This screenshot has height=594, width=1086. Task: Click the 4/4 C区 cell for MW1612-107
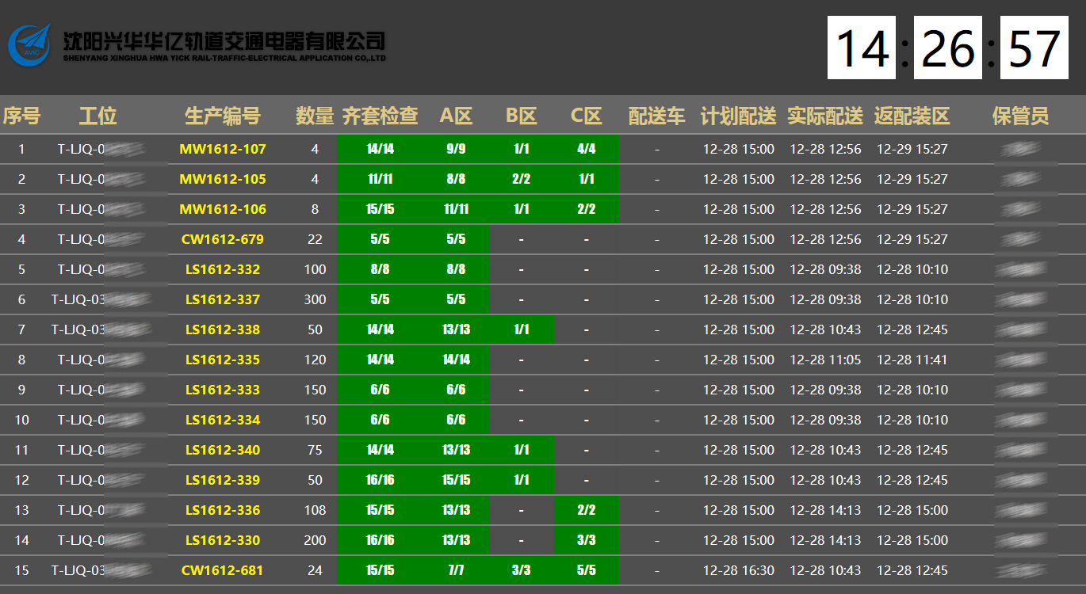tap(586, 149)
